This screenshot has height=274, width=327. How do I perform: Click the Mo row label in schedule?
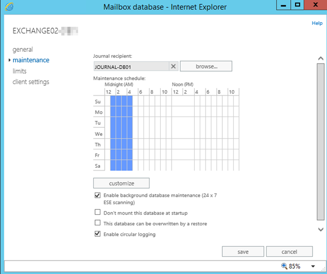[99, 112]
